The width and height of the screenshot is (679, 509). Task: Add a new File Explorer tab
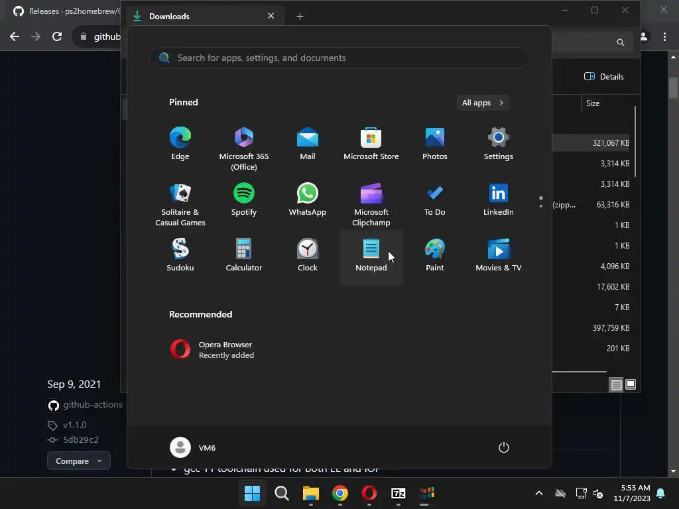point(300,16)
